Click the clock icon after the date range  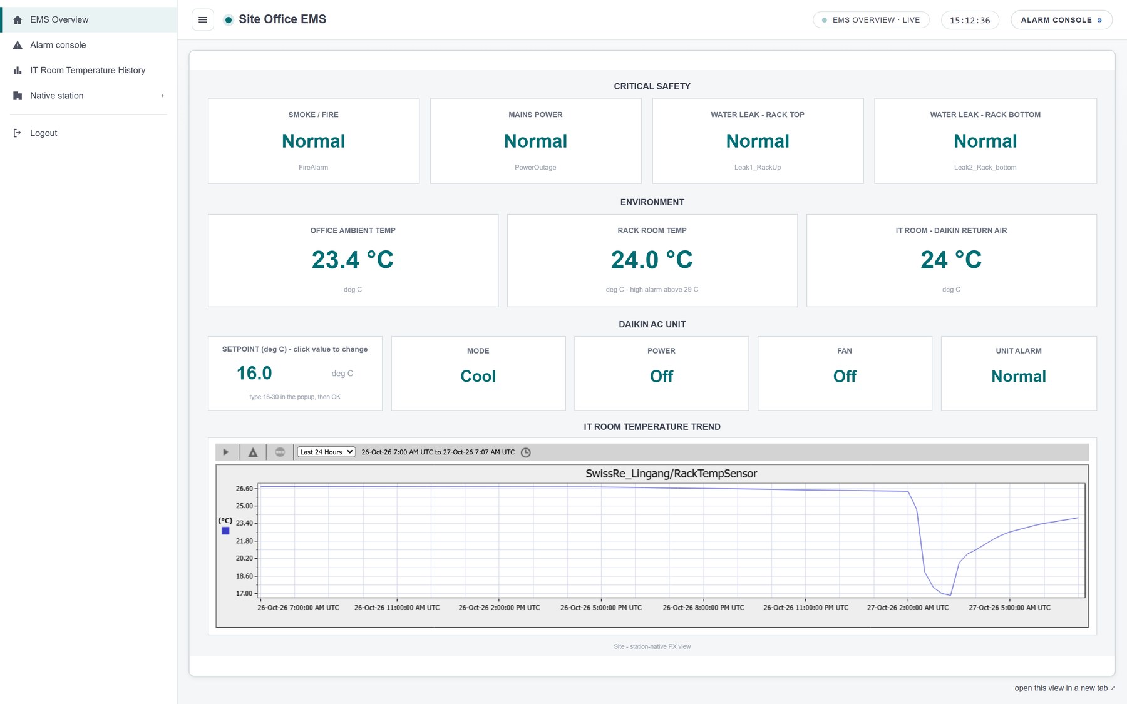coord(526,452)
